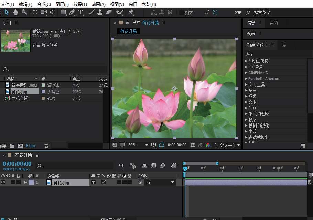Open the 效果(T) menu
313x220 pixels.
pyautogui.click(x=80, y=4)
